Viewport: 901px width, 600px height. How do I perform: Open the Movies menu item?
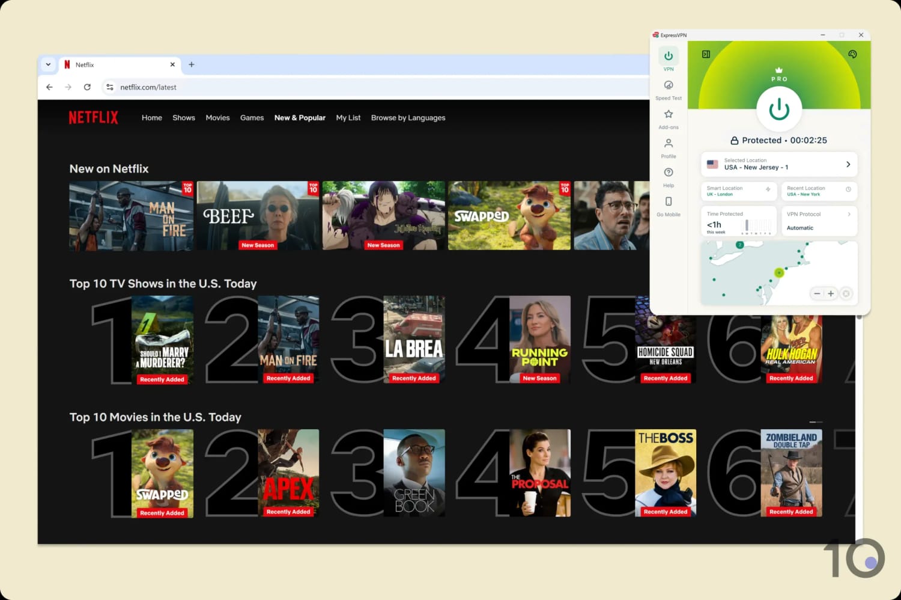217,118
